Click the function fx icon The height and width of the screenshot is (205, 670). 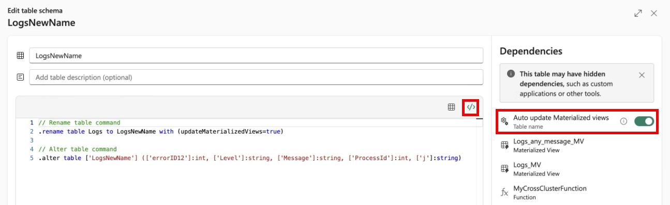pyautogui.click(x=505, y=193)
